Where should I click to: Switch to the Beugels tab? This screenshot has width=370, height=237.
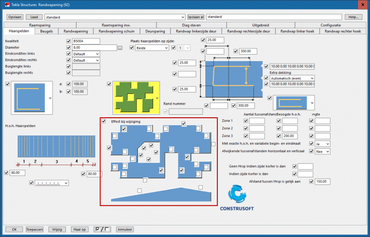tap(46, 31)
